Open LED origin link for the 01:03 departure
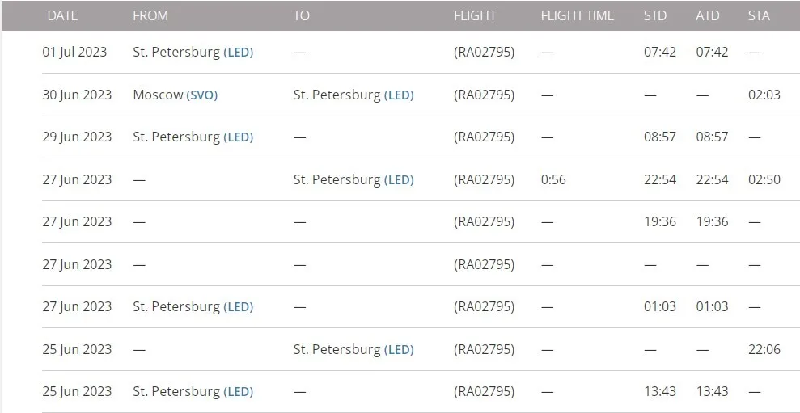 coord(239,307)
